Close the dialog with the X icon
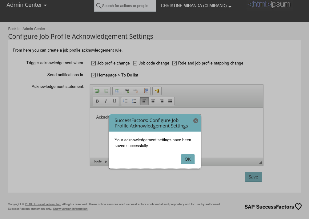The image size is (309, 219). coord(196,121)
